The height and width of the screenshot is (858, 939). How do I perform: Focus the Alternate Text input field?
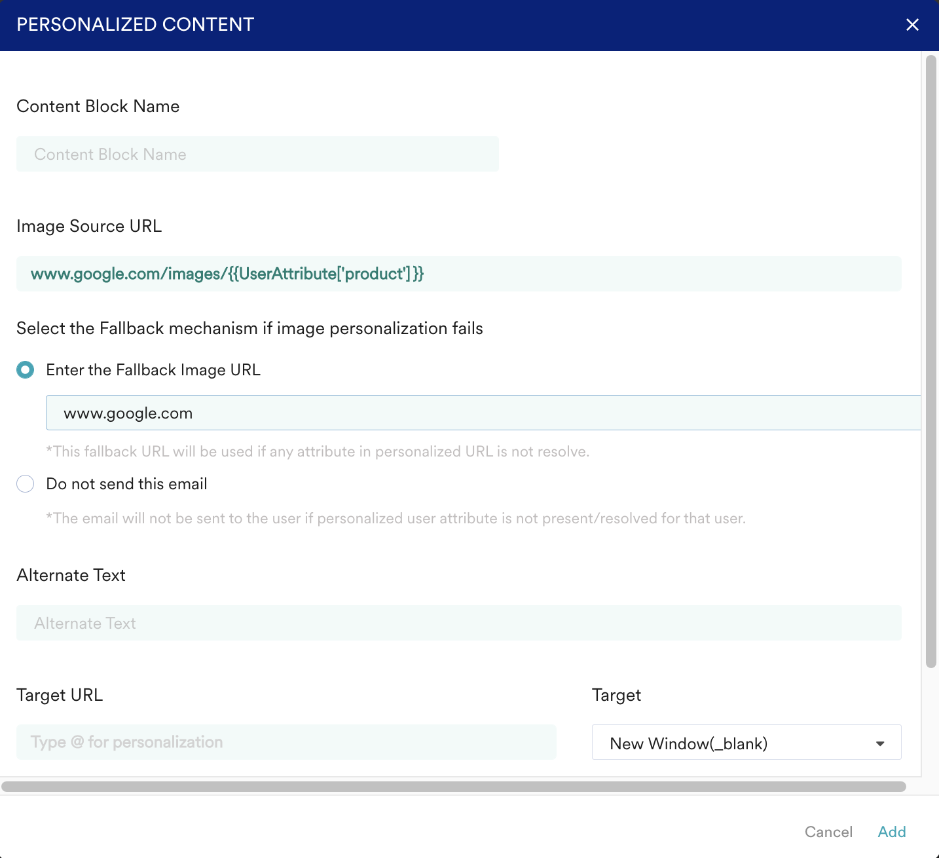pos(458,624)
